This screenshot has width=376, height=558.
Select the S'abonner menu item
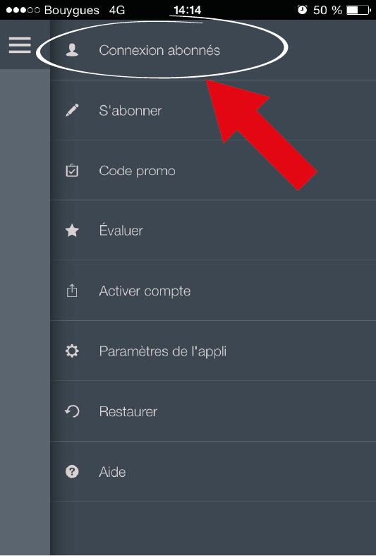tap(213, 110)
